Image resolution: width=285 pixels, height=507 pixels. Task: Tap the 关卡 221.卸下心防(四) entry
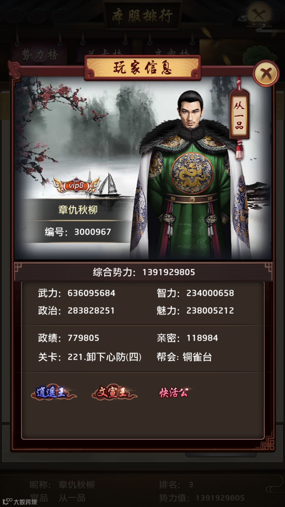coord(90,357)
